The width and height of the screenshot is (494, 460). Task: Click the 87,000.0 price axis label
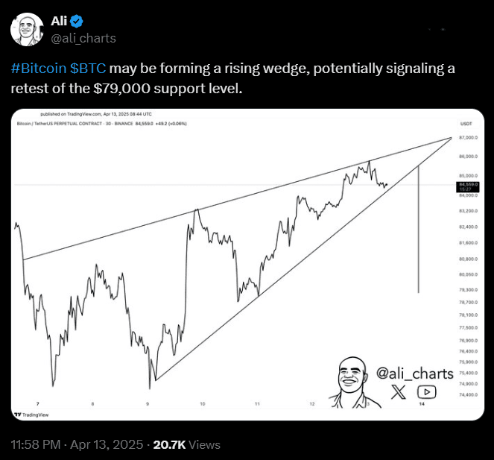coord(469,138)
